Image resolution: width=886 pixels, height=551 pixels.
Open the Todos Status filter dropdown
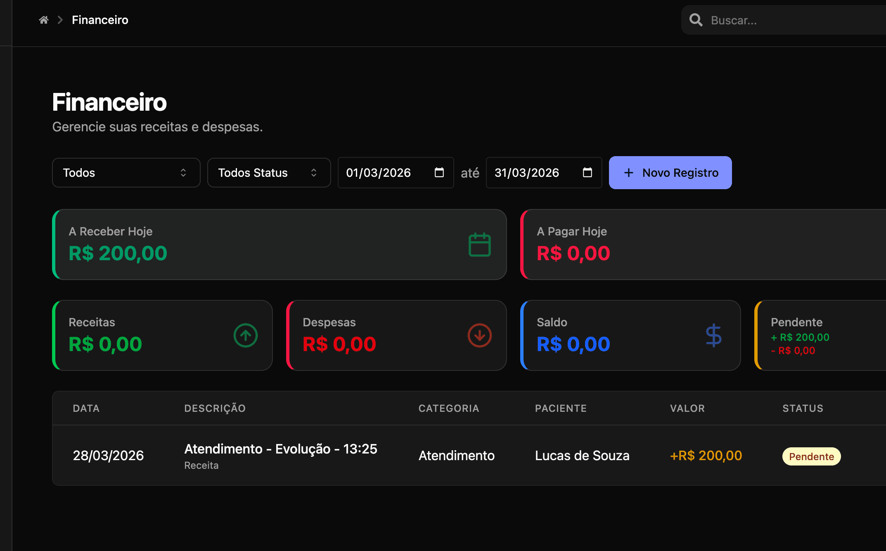pos(269,173)
